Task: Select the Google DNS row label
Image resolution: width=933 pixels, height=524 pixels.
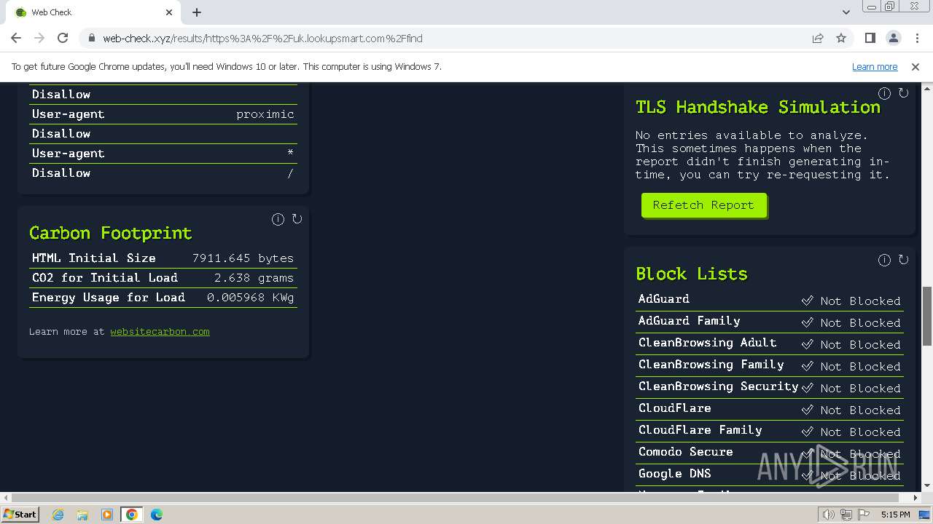Action: (674, 474)
